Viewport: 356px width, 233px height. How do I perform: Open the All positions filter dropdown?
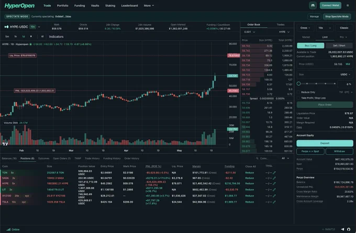[x=285, y=158]
